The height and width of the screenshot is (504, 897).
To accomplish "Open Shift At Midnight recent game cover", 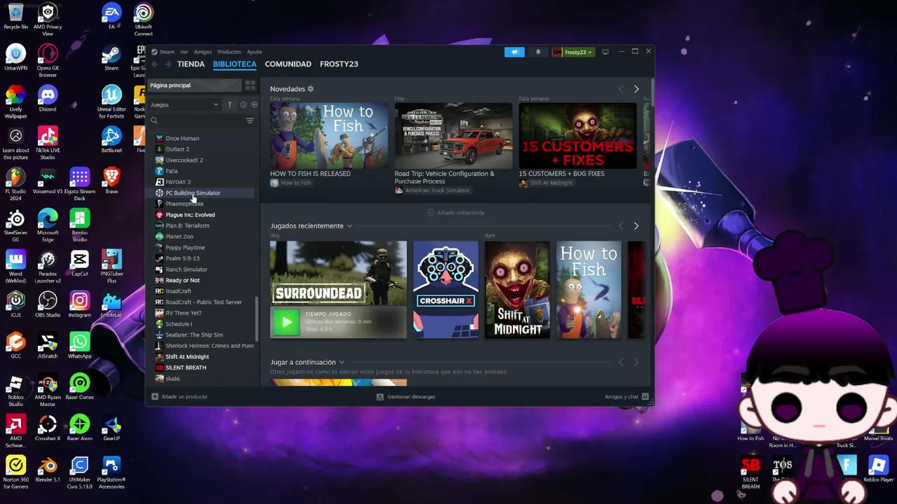I will click(517, 290).
